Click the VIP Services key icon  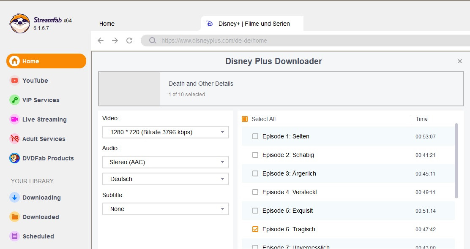click(14, 100)
